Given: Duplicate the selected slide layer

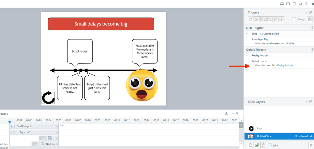Looking at the screenshot, I should click(x=257, y=145).
